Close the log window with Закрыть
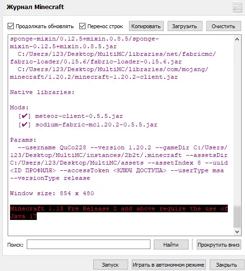Image resolution: width=245 pixels, height=271 pixels. [226, 265]
